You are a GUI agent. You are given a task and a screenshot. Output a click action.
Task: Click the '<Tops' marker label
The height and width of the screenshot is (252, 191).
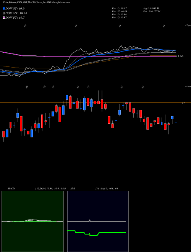(188, 26)
